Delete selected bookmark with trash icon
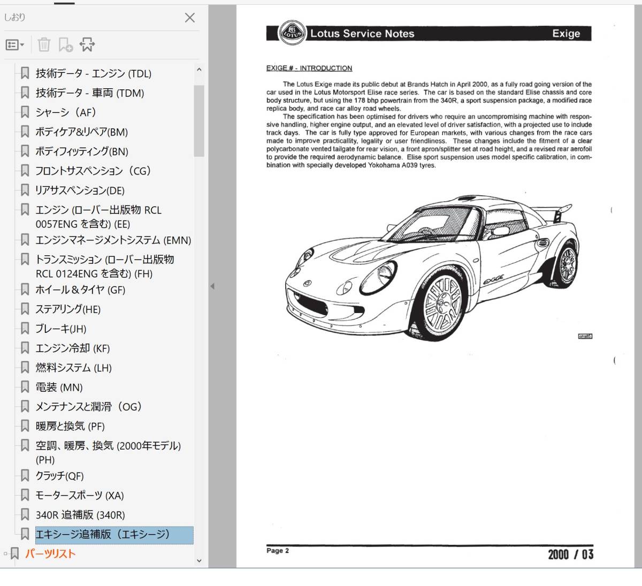642x586 pixels. click(44, 45)
